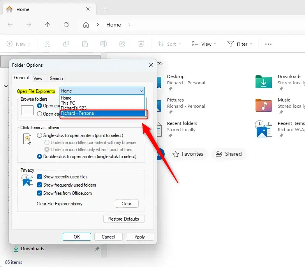Viewport: 305px width, 267px height.
Task: Click the pin icon under Recent folders
Action: click(x=171, y=135)
